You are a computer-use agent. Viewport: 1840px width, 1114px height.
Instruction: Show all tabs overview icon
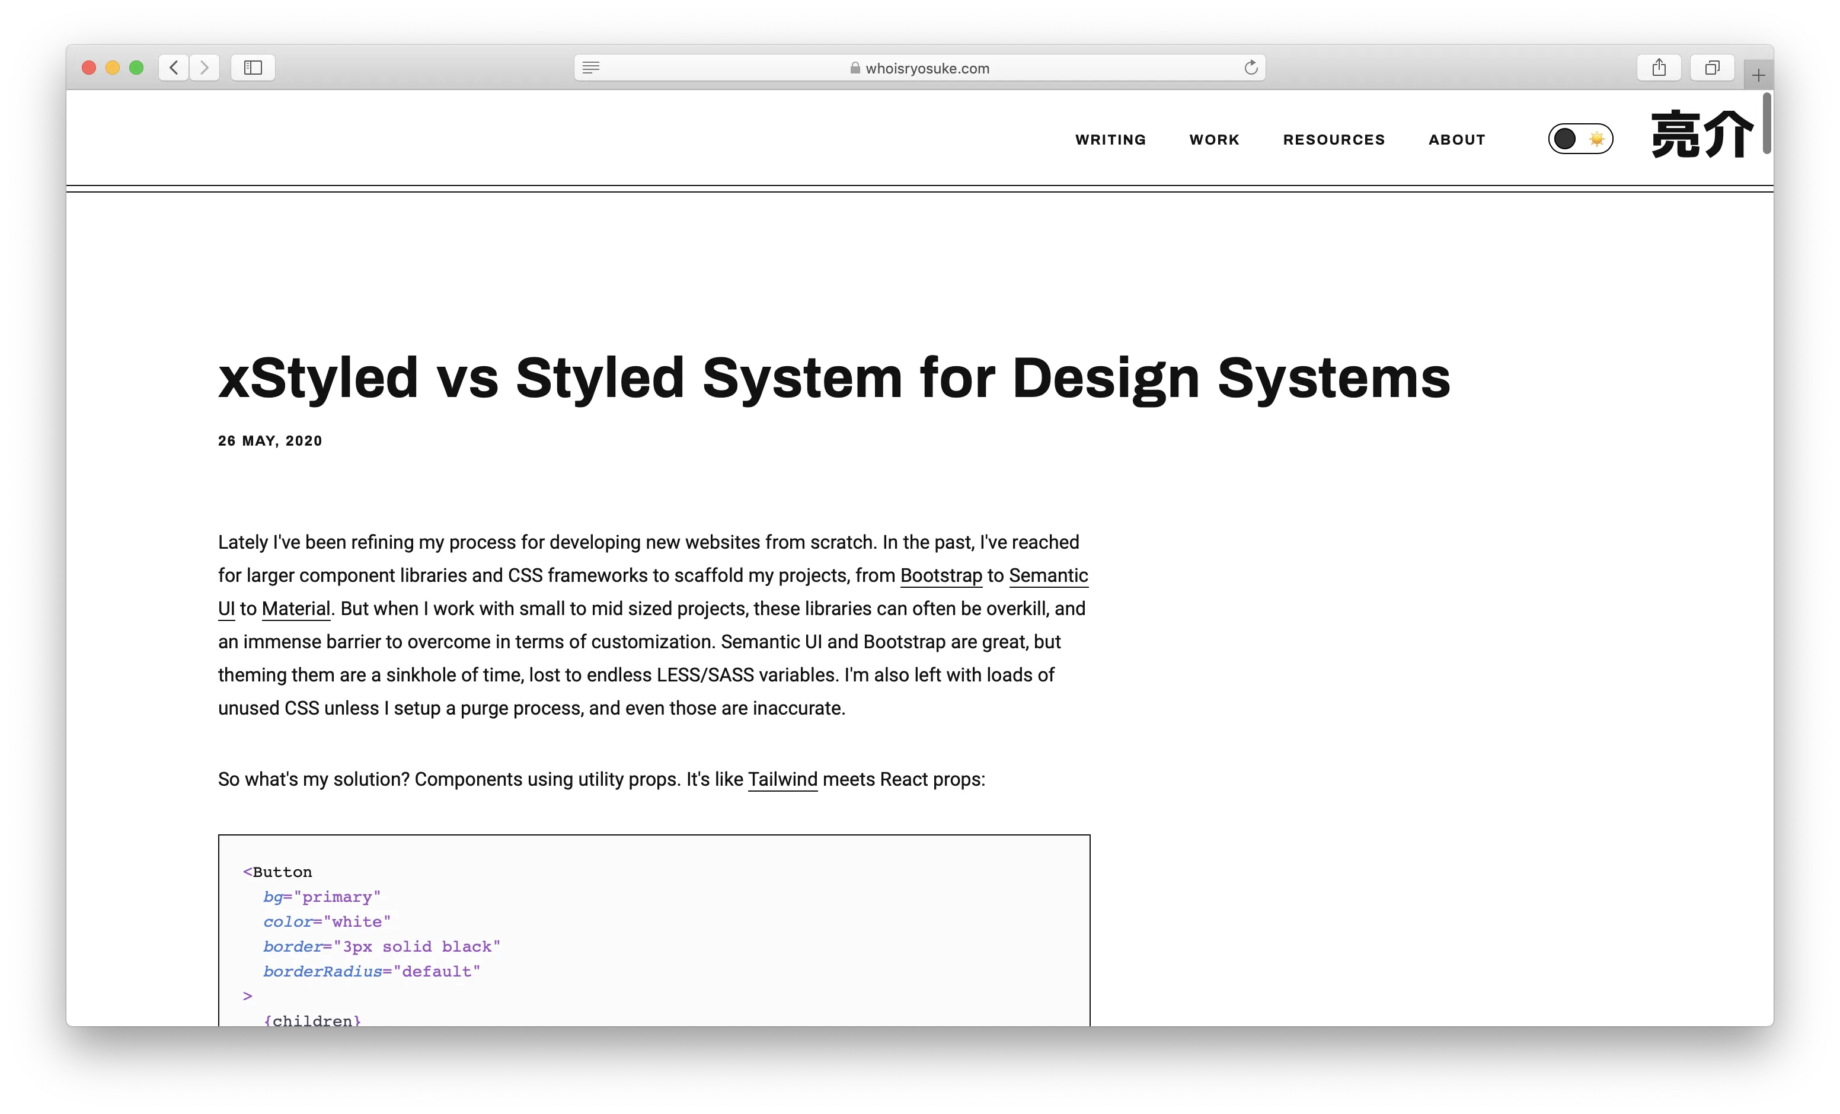pyautogui.click(x=1713, y=68)
